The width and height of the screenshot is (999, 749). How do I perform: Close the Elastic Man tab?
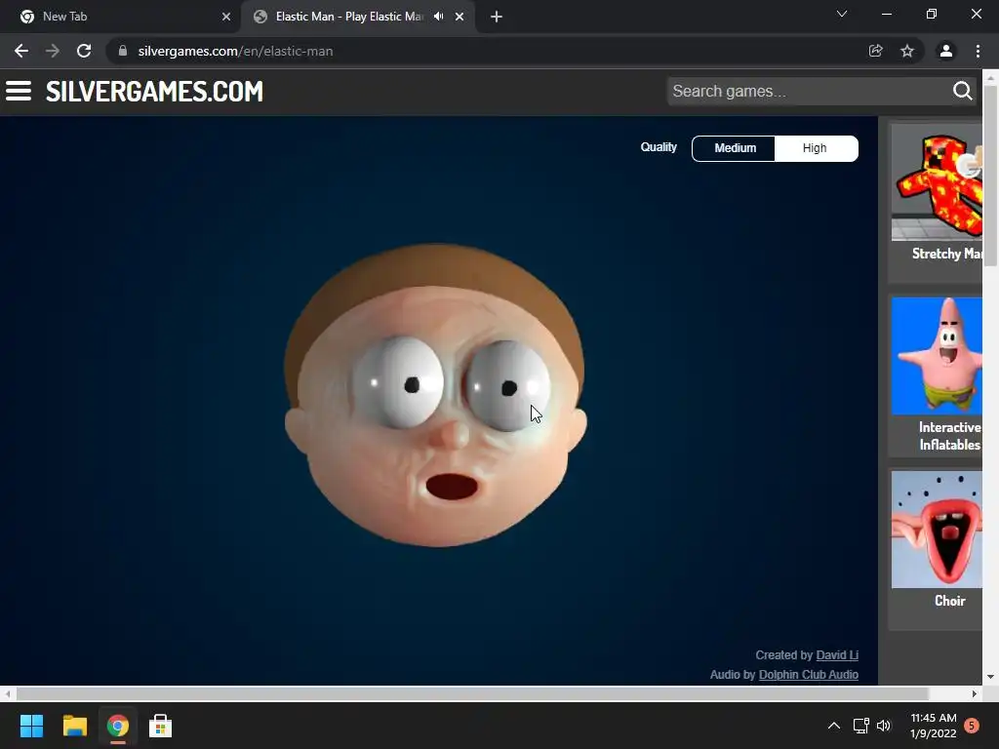[x=460, y=17]
